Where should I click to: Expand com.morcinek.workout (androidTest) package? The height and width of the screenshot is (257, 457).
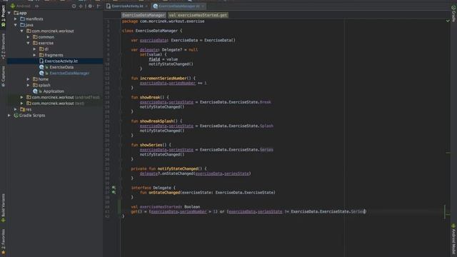tap(22, 97)
